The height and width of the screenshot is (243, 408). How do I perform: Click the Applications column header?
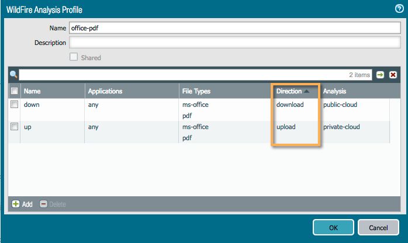pyautogui.click(x=105, y=91)
